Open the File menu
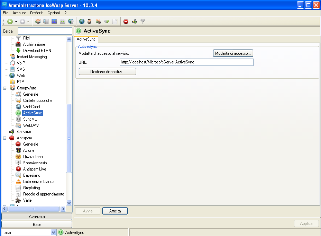This screenshot has height=236, width=321. click(x=6, y=13)
